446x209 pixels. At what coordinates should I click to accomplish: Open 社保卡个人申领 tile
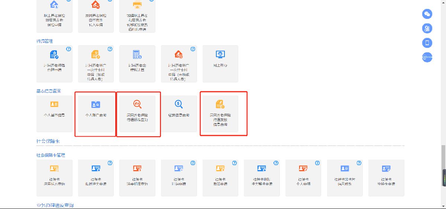(303, 178)
